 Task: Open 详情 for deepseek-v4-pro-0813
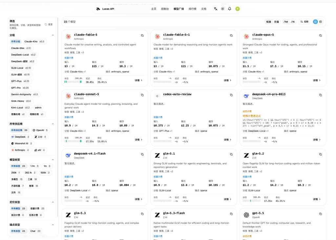click(317, 140)
